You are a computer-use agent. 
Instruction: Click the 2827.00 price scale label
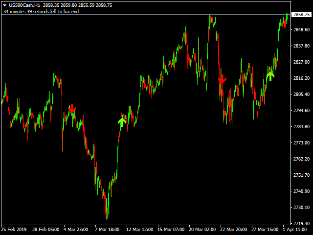[301, 62]
